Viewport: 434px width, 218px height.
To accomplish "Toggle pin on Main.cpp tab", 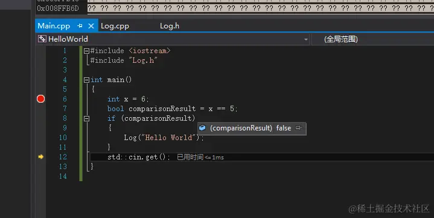I will [x=80, y=26].
